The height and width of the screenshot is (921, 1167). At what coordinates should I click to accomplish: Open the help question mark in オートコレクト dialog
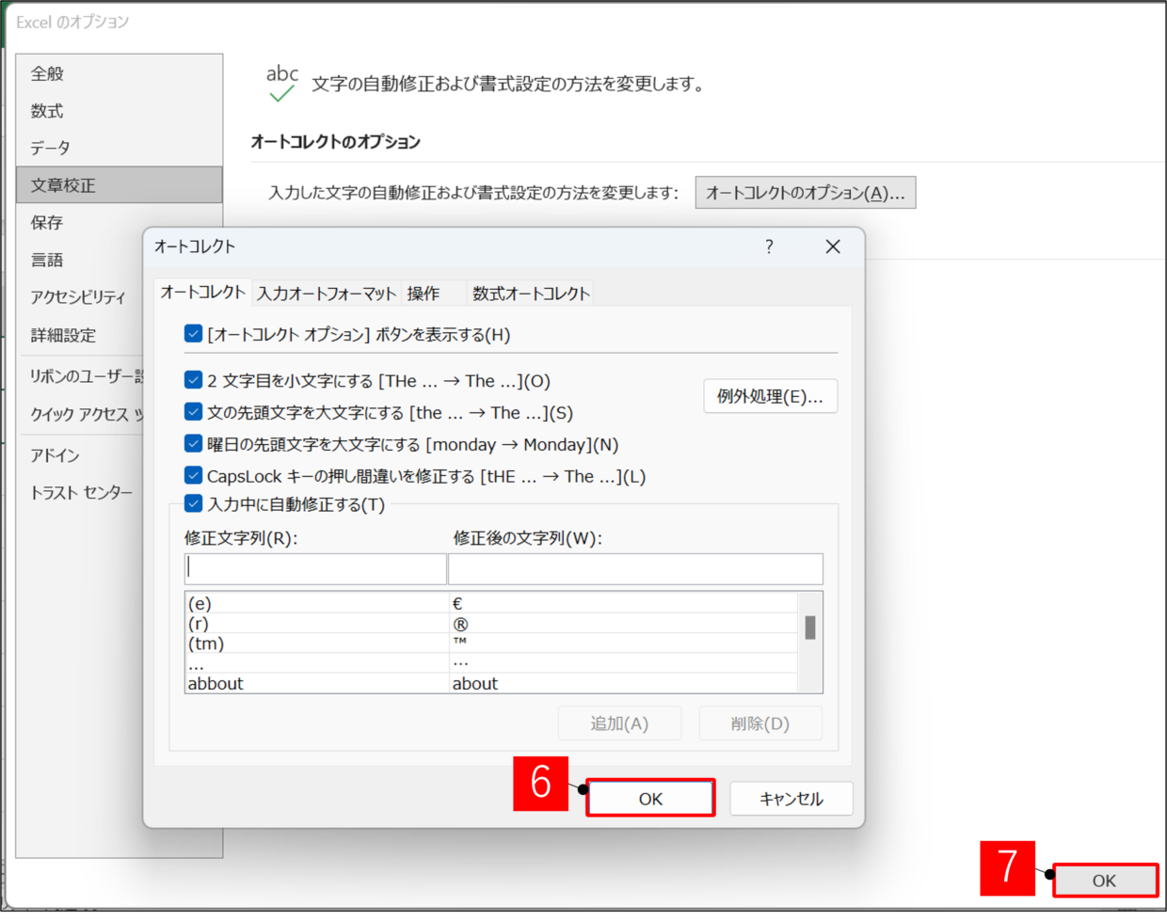[769, 246]
